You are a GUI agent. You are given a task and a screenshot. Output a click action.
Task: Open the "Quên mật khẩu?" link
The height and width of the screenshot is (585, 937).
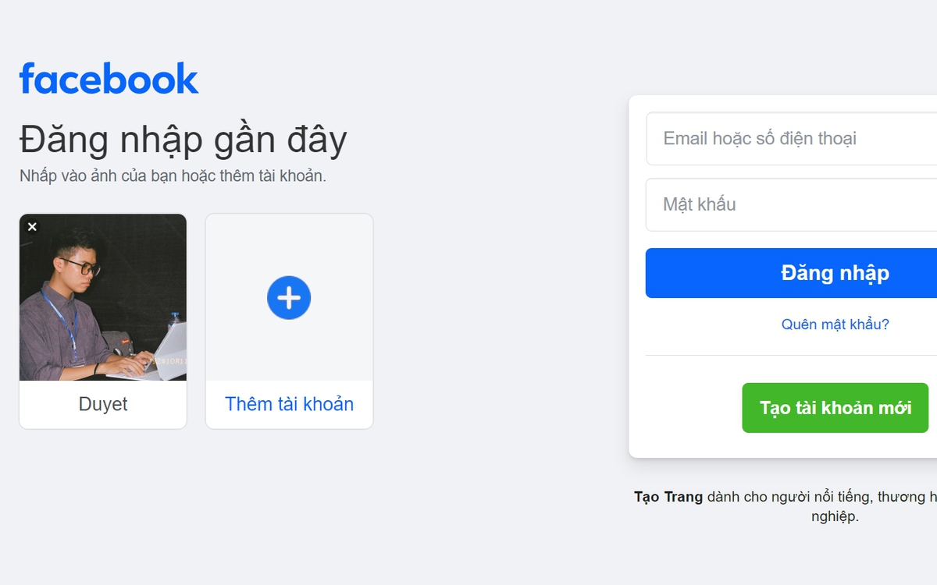[x=835, y=324]
